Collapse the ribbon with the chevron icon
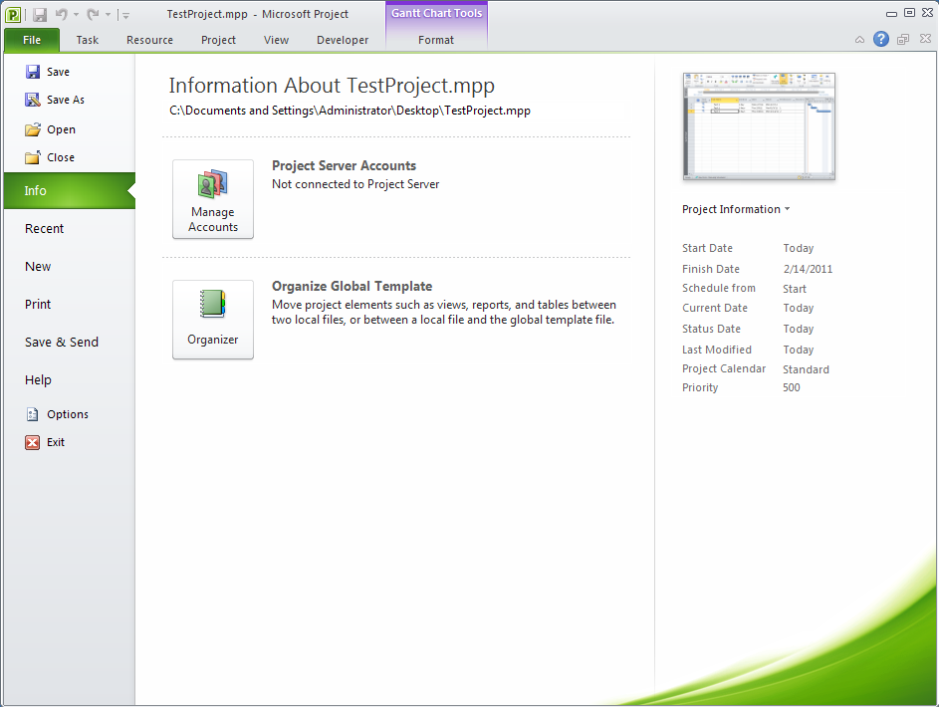Screen dimensions: 939x707 point(858,39)
